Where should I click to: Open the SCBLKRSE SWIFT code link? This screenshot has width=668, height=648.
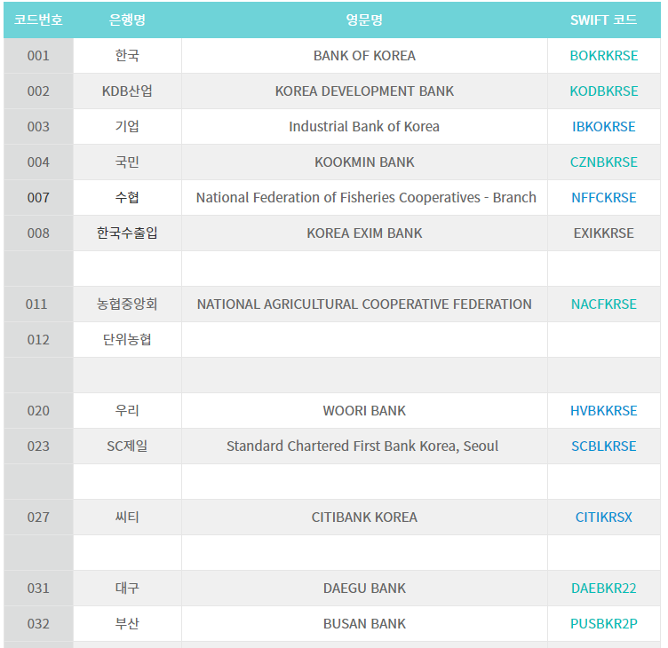click(x=604, y=446)
